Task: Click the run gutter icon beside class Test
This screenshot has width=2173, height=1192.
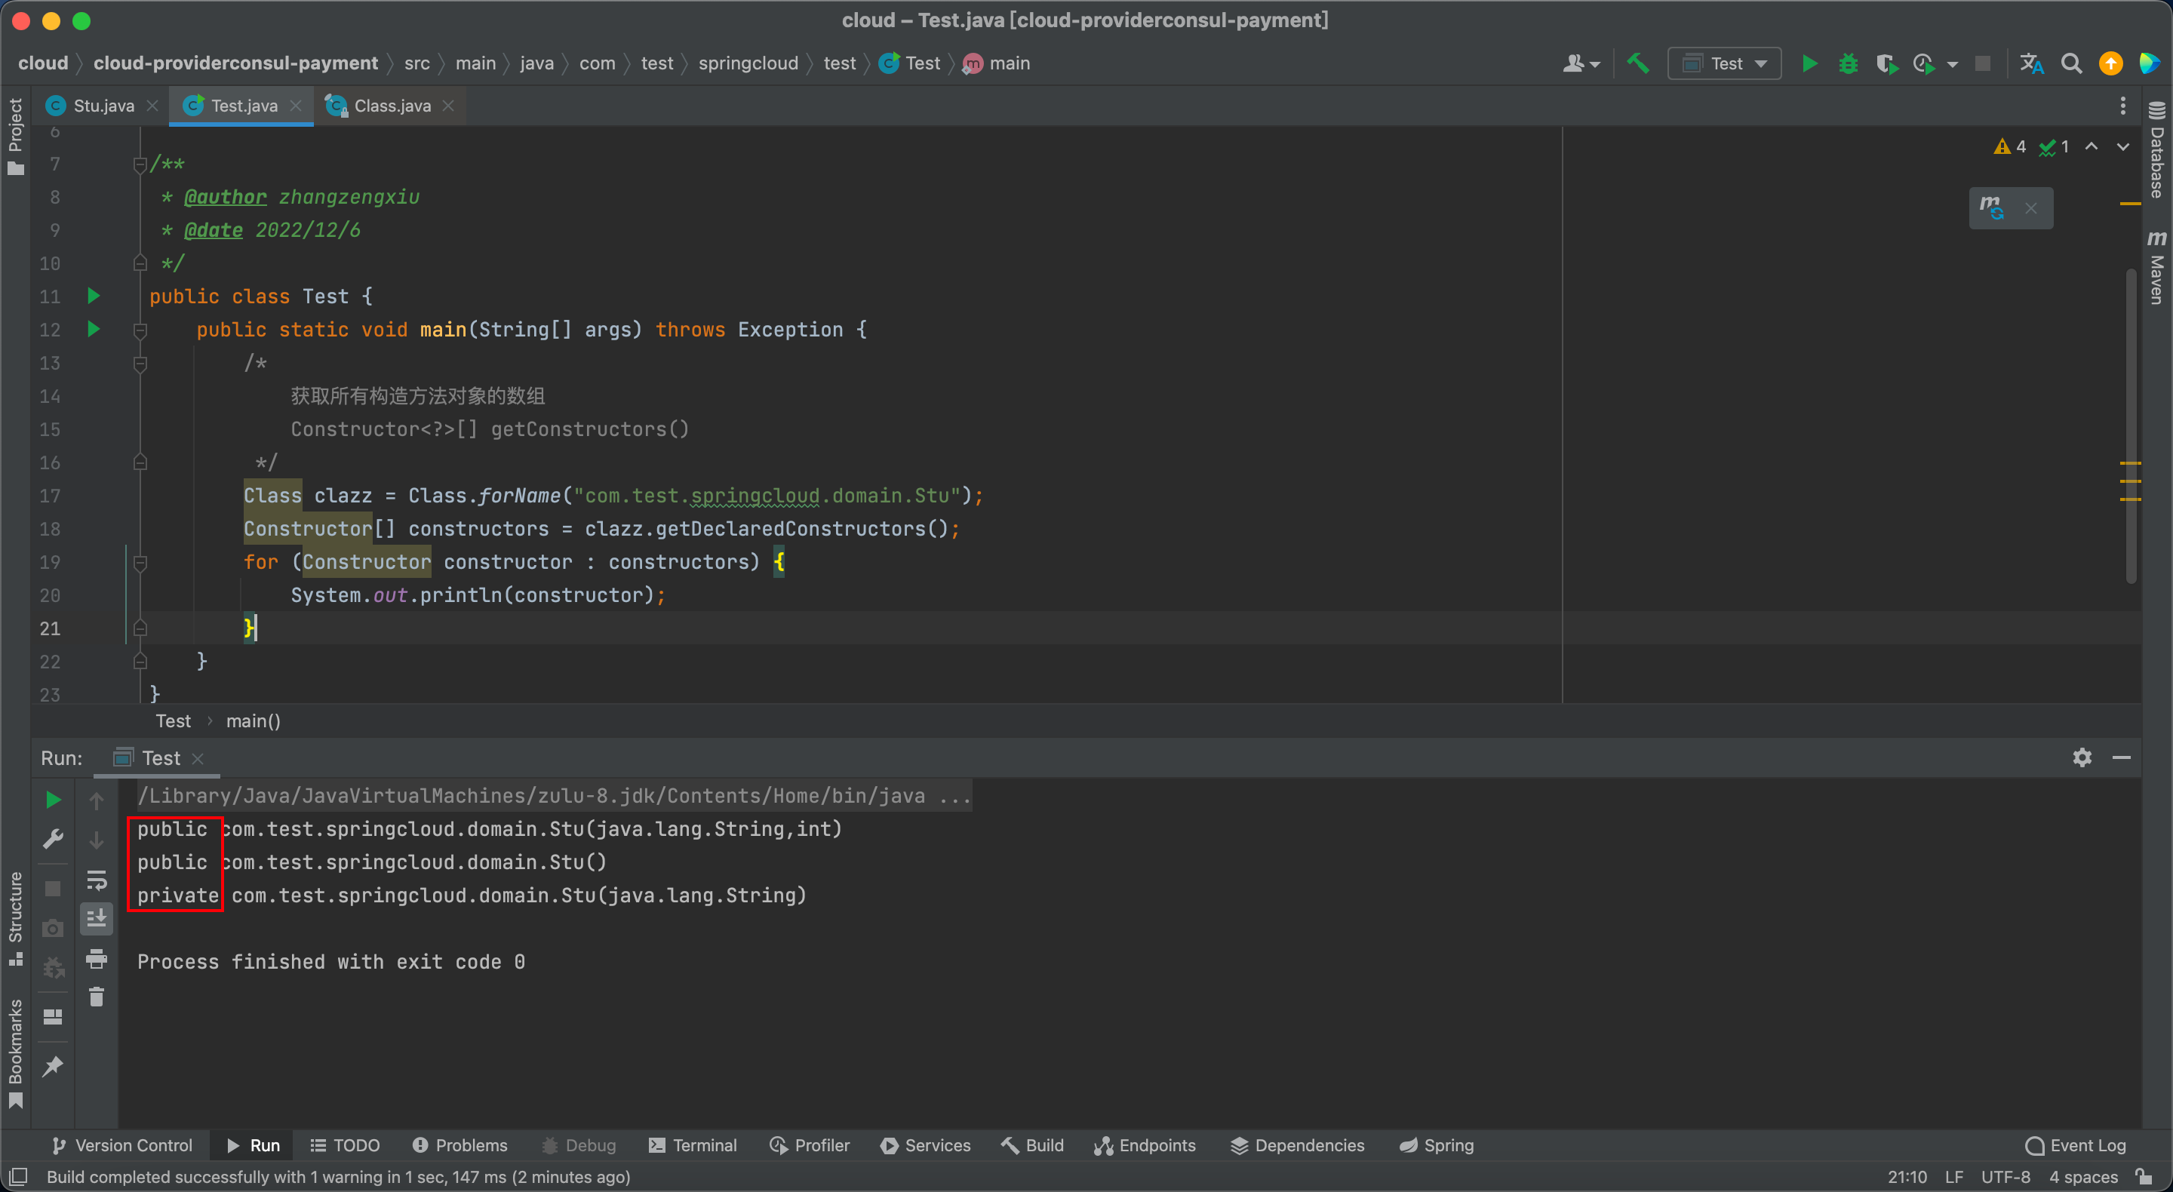Action: pyautogui.click(x=94, y=296)
